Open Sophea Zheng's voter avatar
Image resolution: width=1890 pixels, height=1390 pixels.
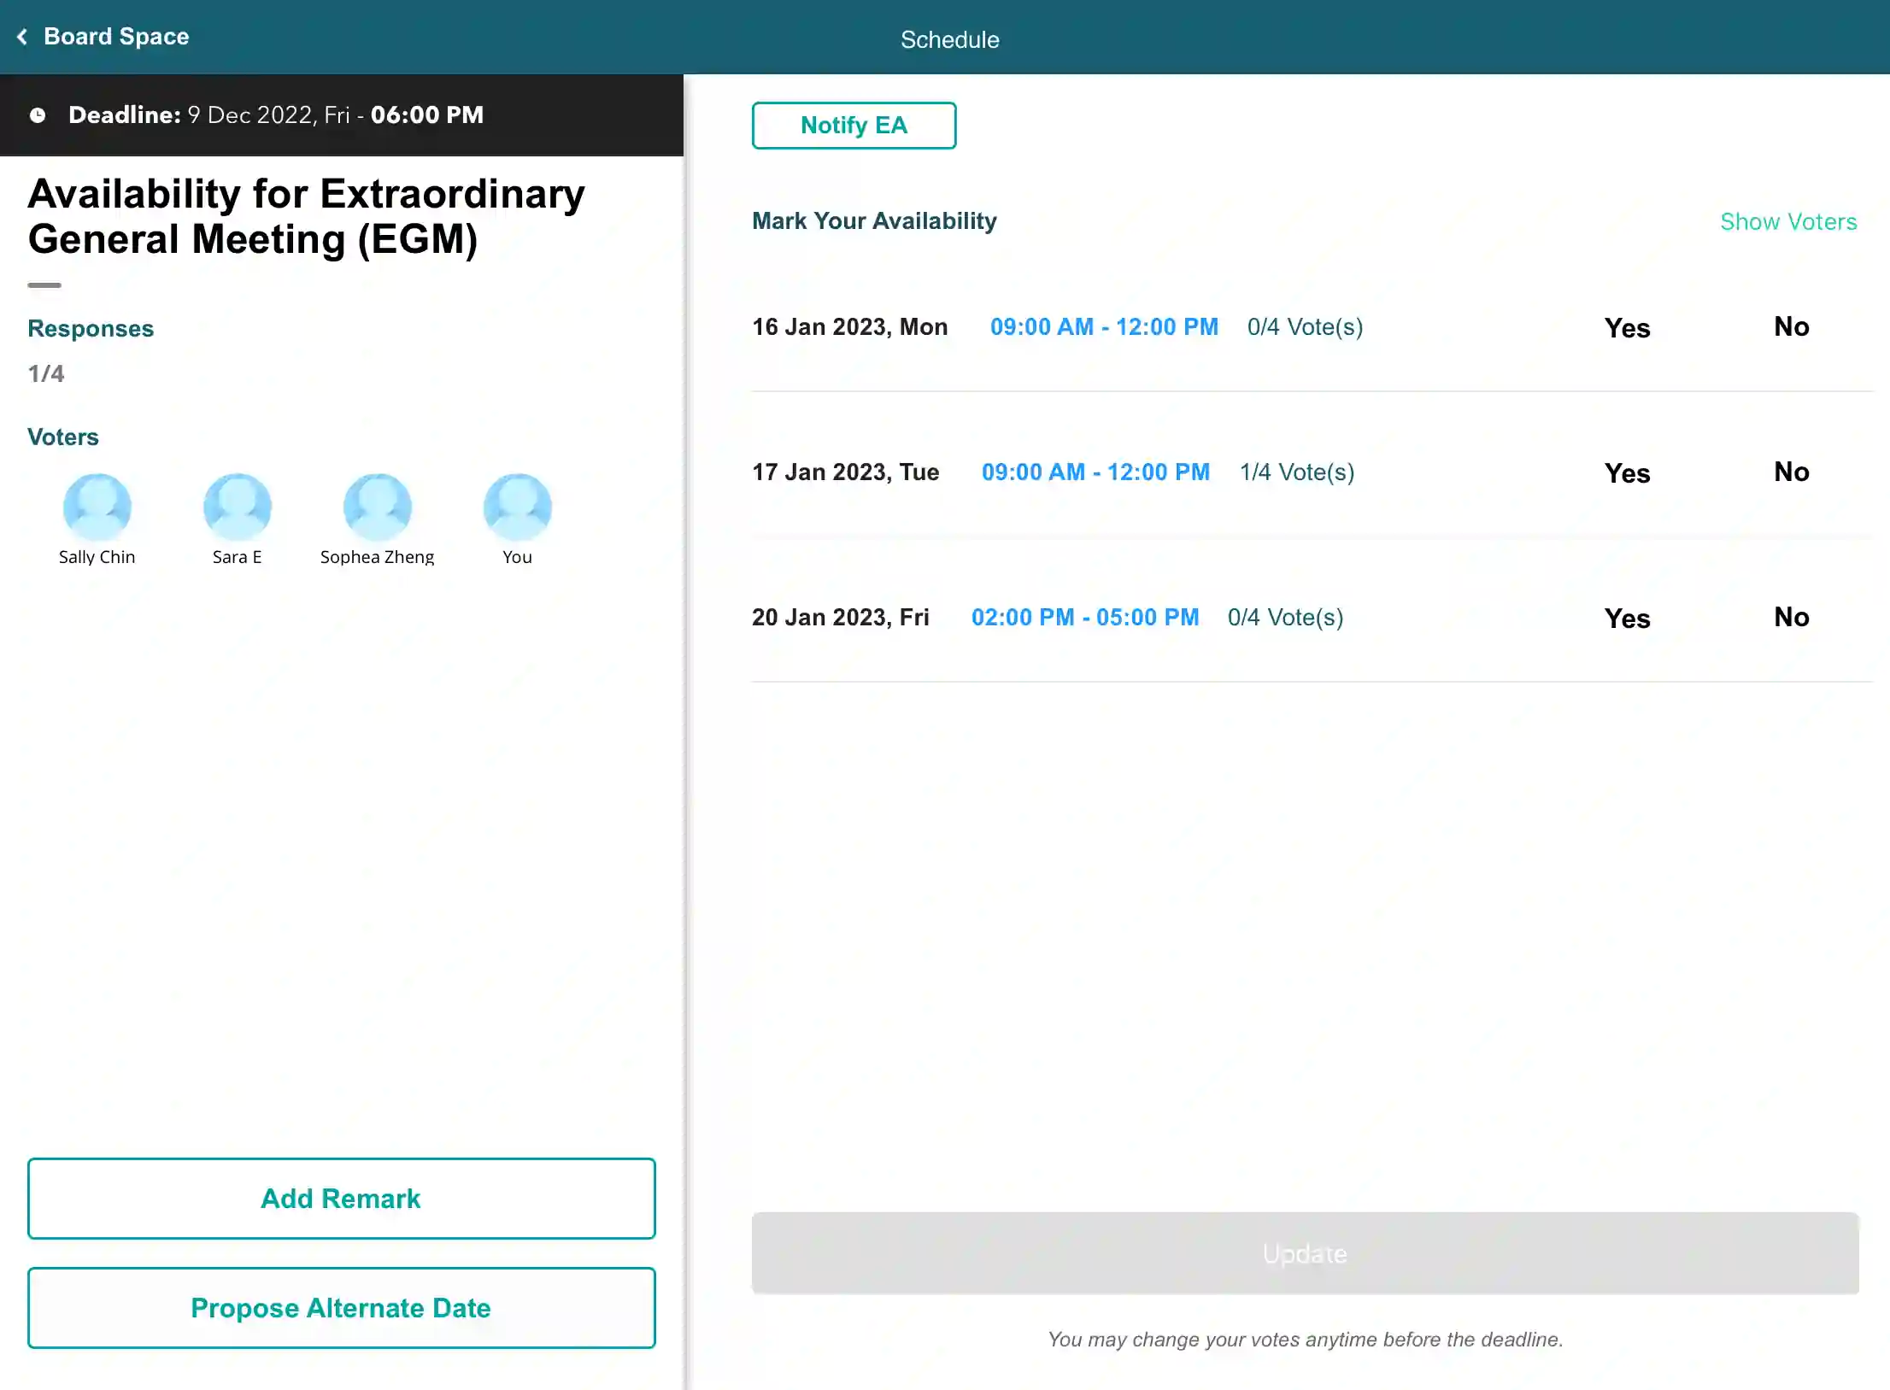378,507
